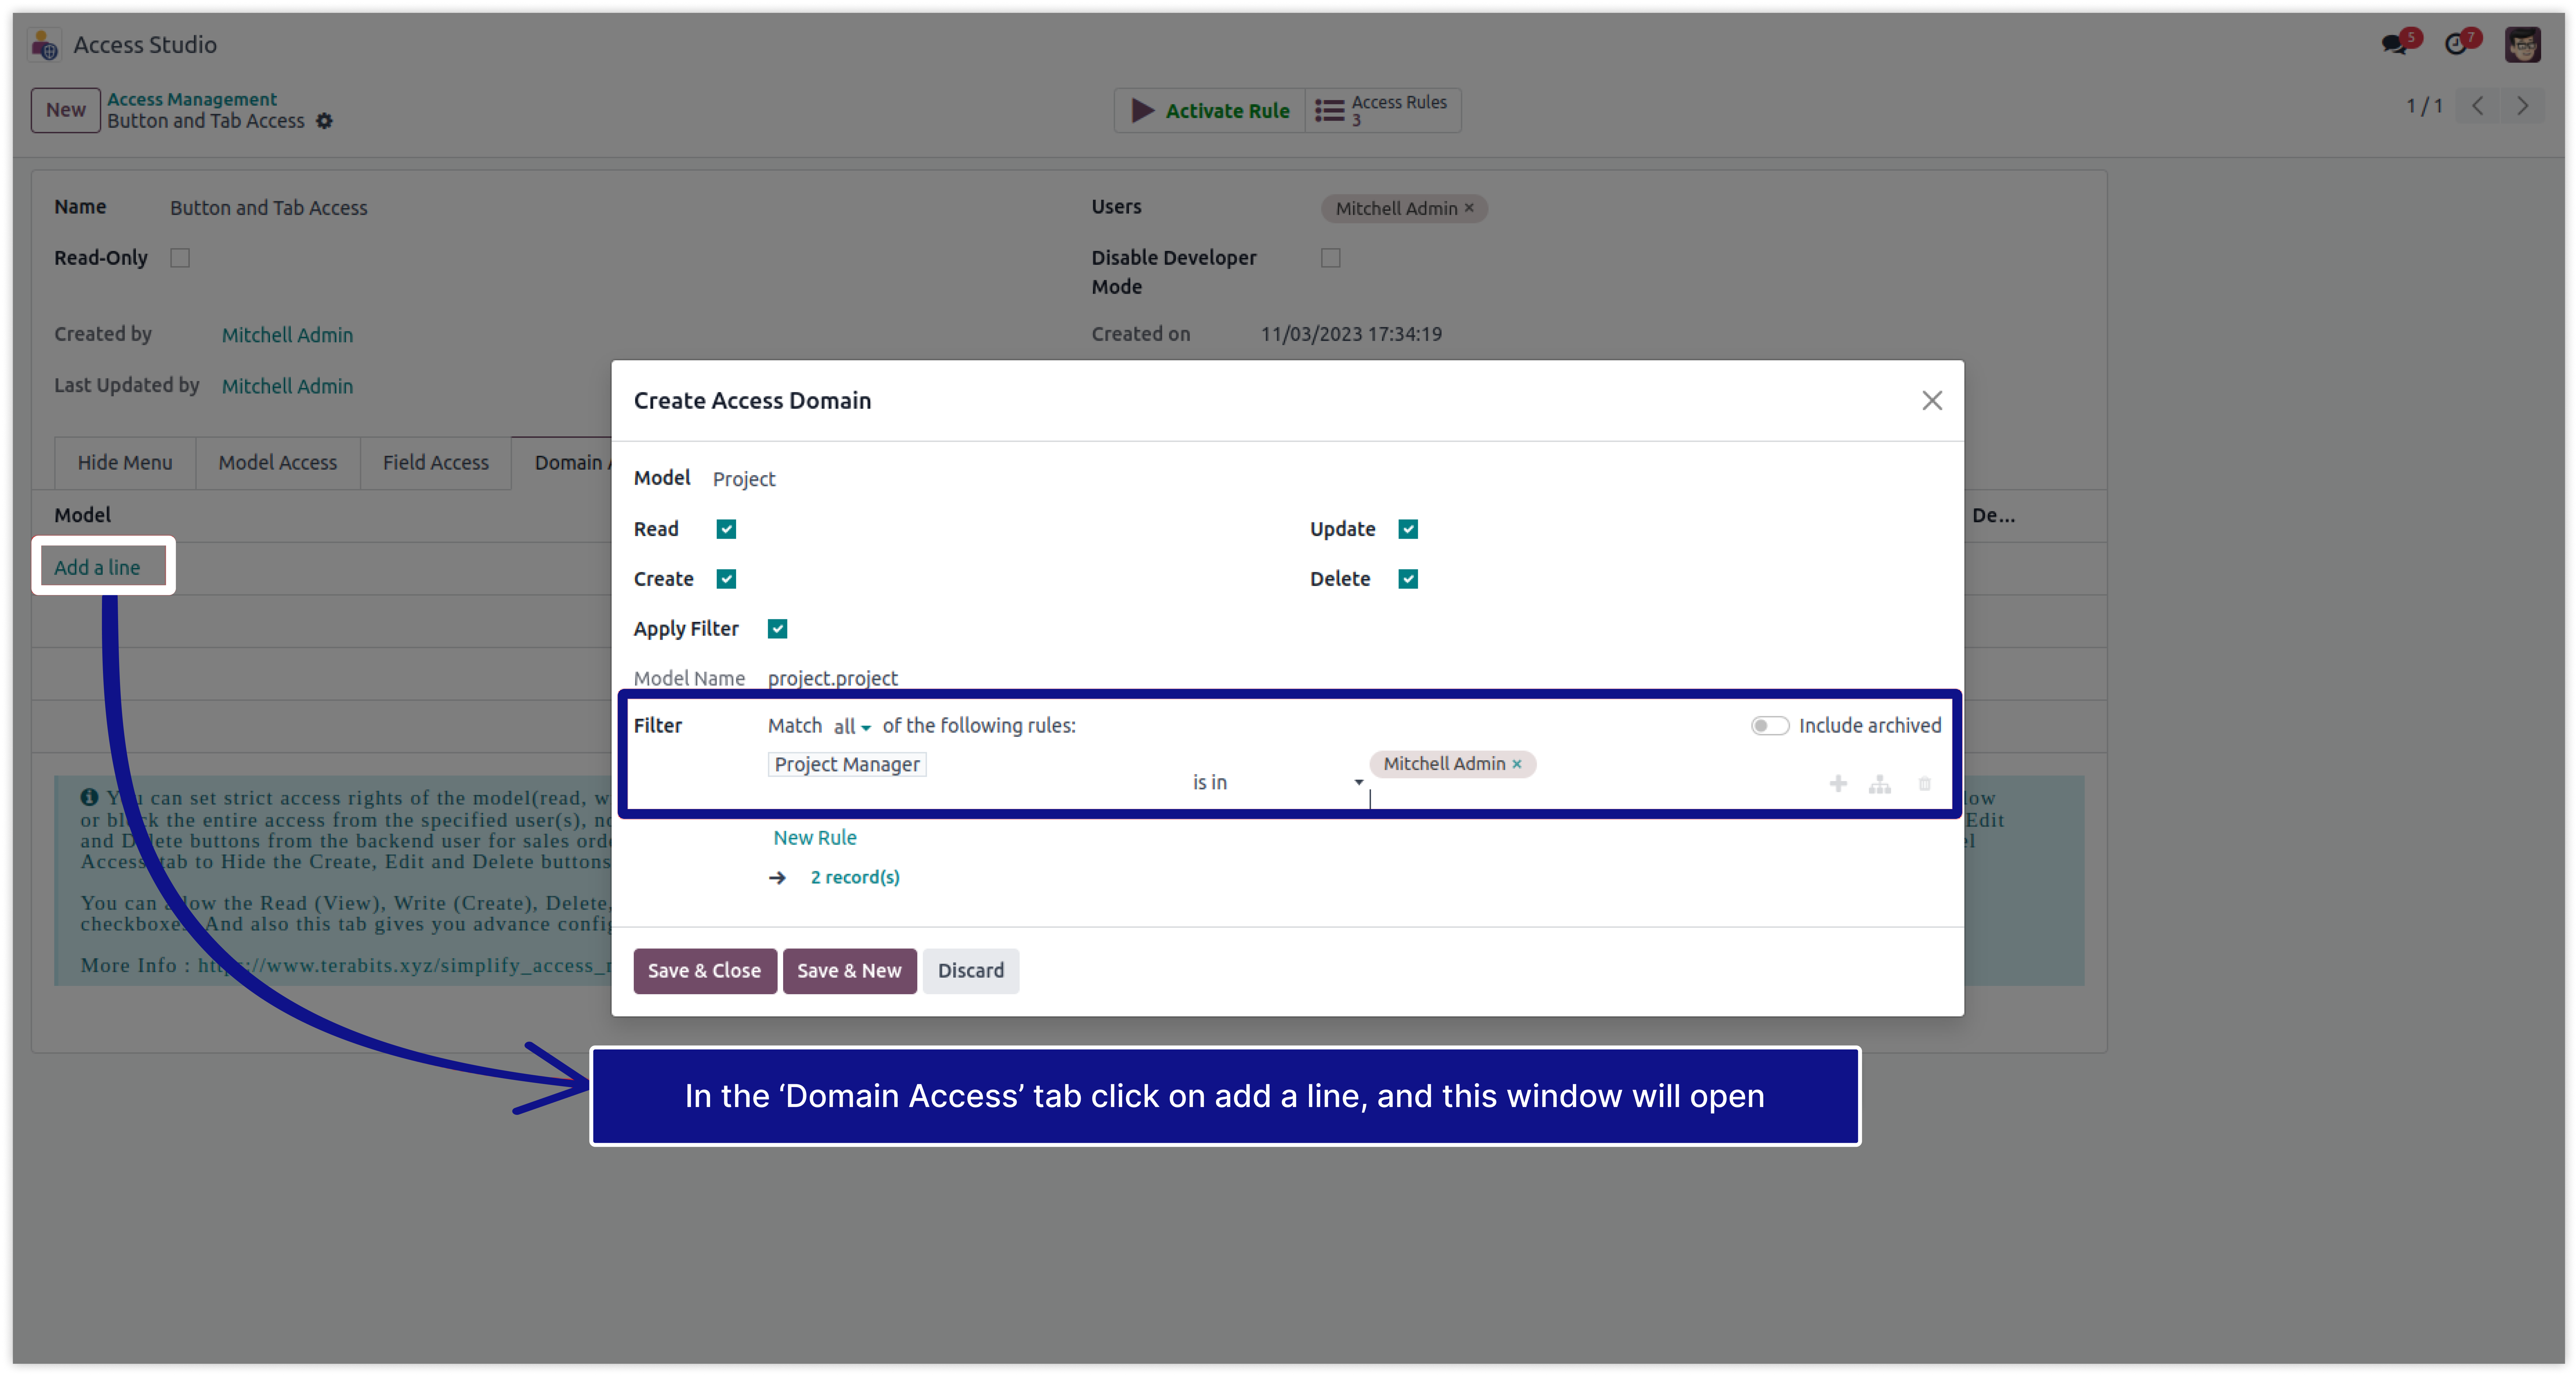This screenshot has width=2576, height=1375.
Task: Click the gear icon beside Button and Tab Access
Action: 324,121
